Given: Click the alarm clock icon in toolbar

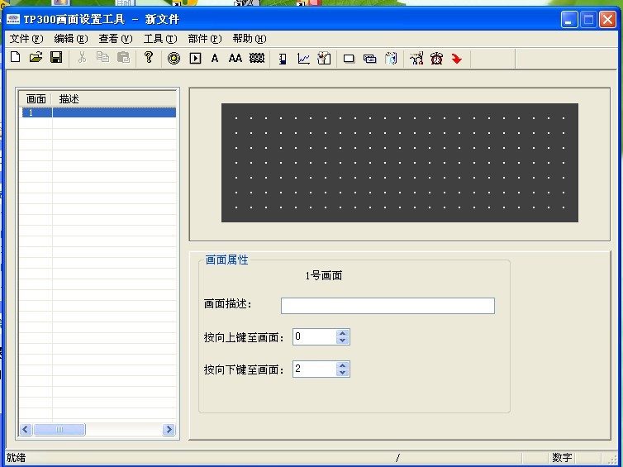Looking at the screenshot, I should point(436,58).
